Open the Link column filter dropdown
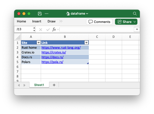This screenshot has height=114, width=154. [x=86, y=43]
